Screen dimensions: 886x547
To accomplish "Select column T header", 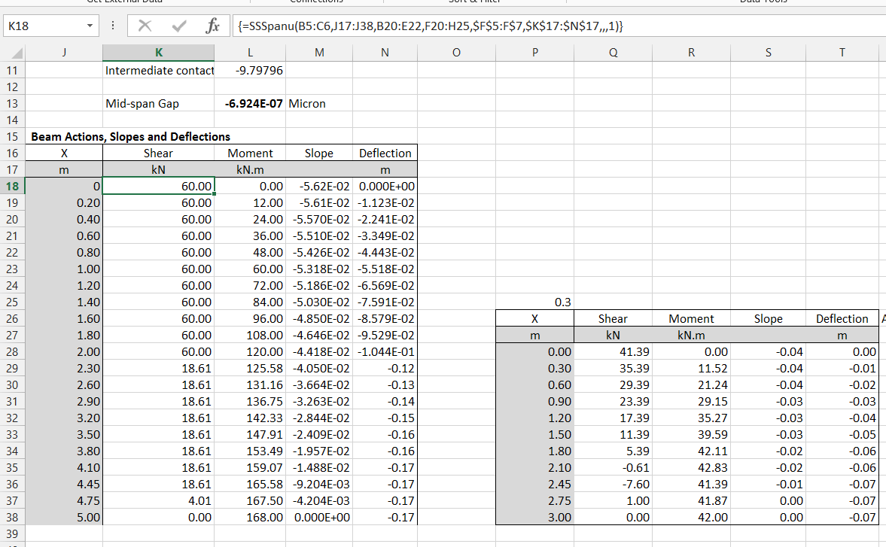I will tap(842, 53).
